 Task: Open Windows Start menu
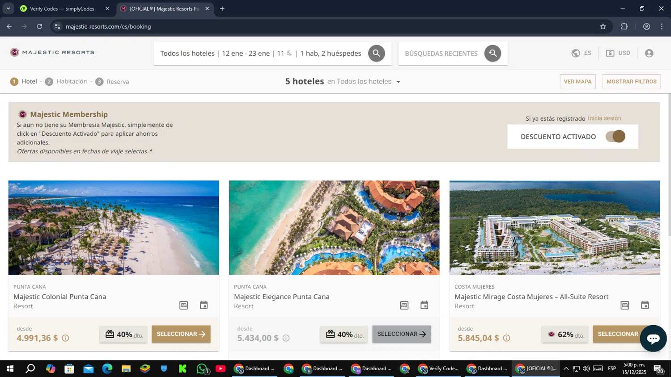pos(10,369)
